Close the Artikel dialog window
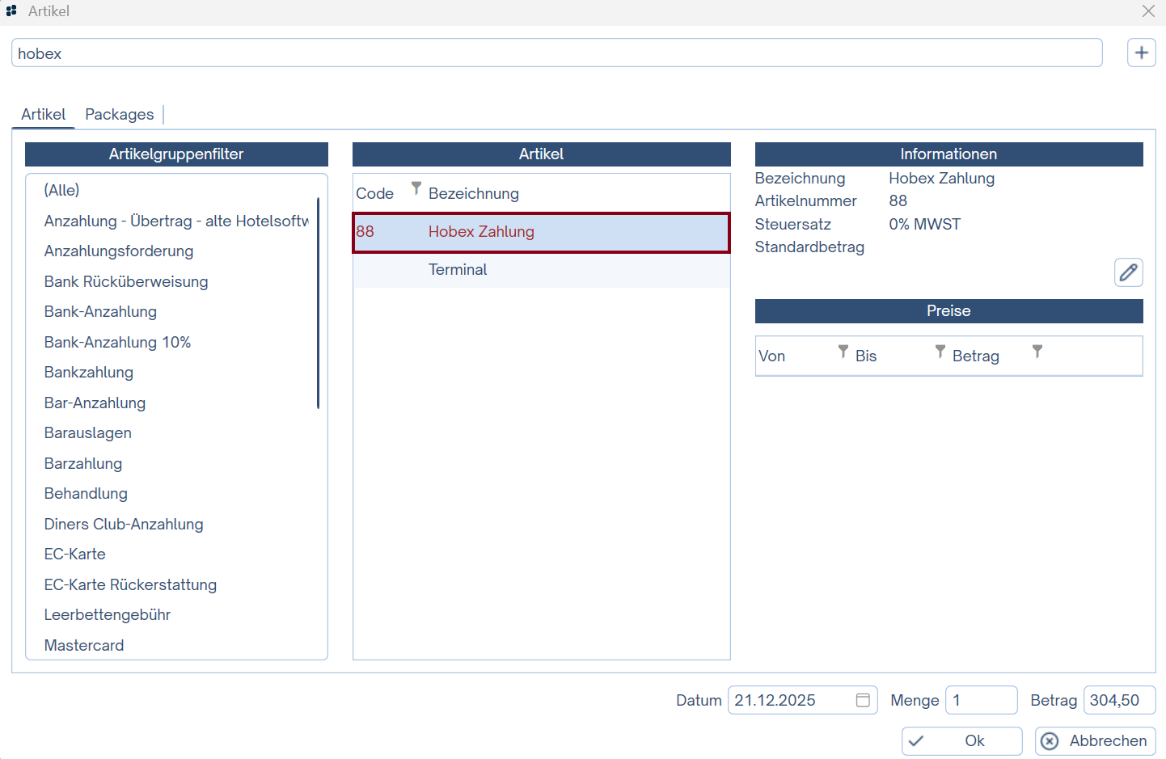Image resolution: width=1166 pixels, height=759 pixels. [x=1148, y=11]
